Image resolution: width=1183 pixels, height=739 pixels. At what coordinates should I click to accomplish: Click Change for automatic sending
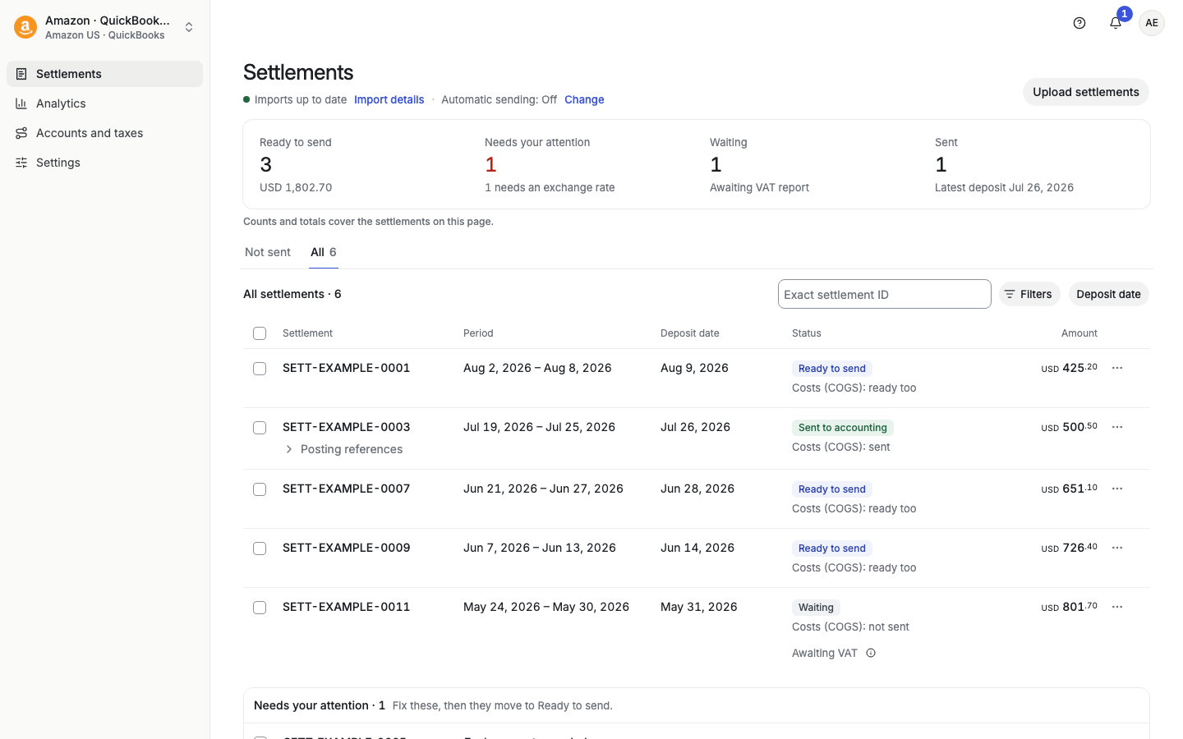[584, 99]
